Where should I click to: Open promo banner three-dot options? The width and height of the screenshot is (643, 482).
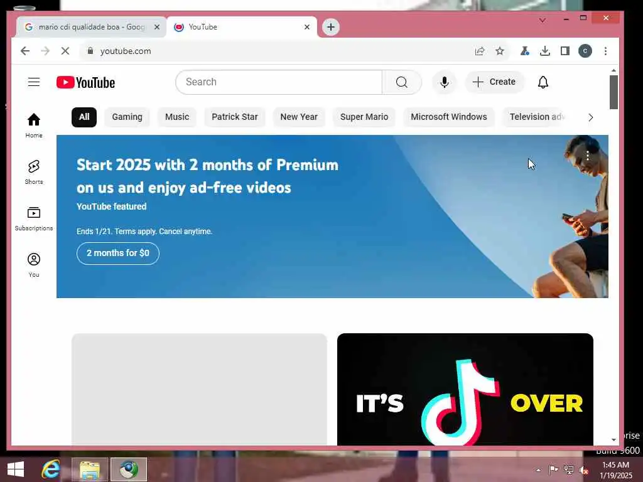pyautogui.click(x=588, y=156)
